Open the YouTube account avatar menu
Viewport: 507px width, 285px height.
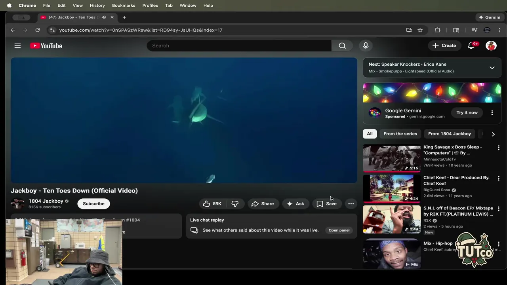(x=491, y=46)
